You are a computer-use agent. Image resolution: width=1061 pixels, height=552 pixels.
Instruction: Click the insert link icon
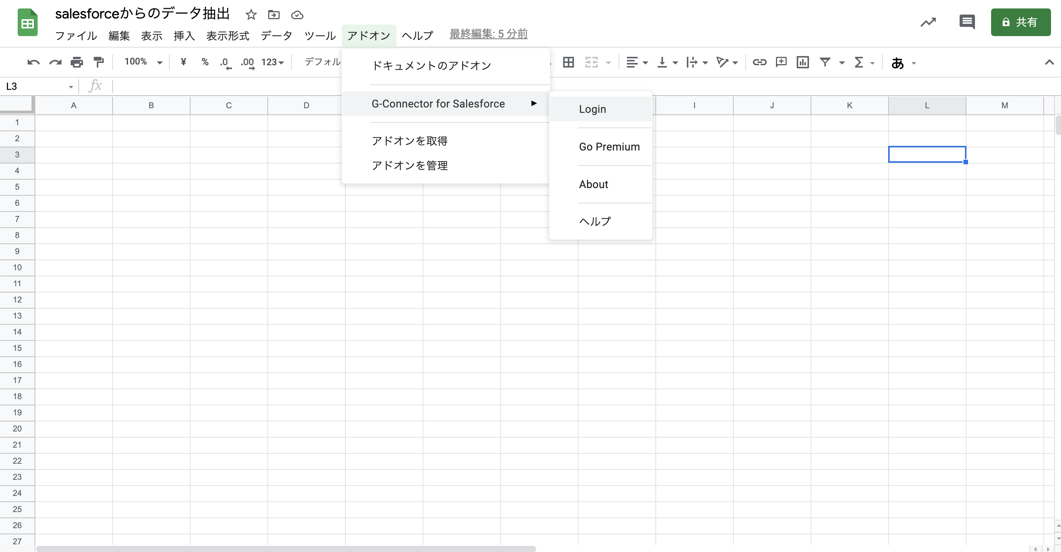coord(759,63)
